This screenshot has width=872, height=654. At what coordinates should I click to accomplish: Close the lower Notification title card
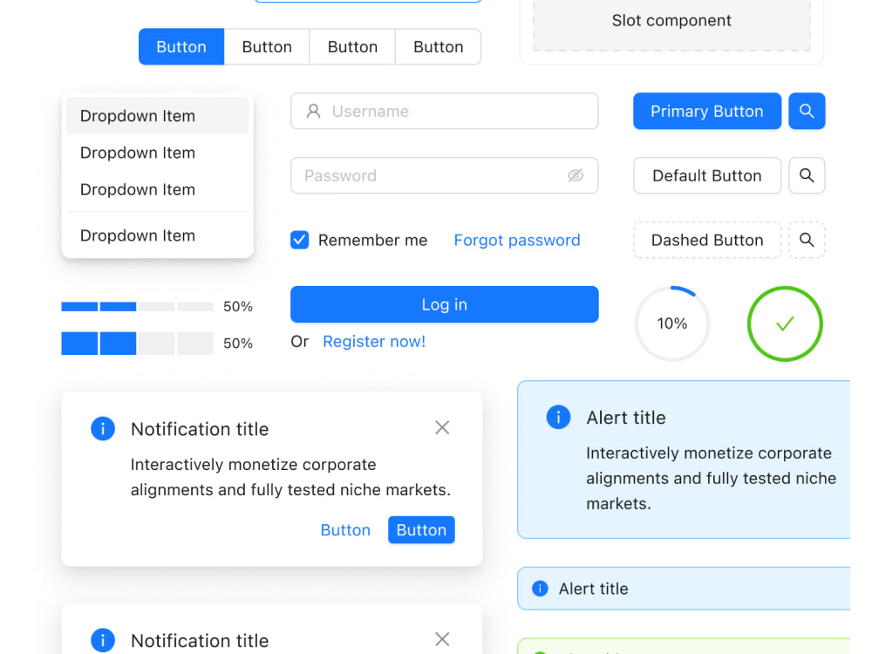point(442,639)
